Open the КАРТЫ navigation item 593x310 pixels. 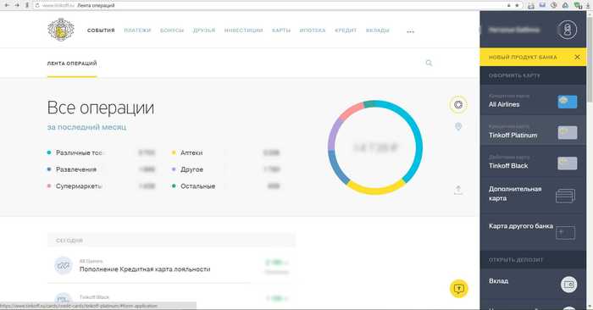(x=281, y=30)
